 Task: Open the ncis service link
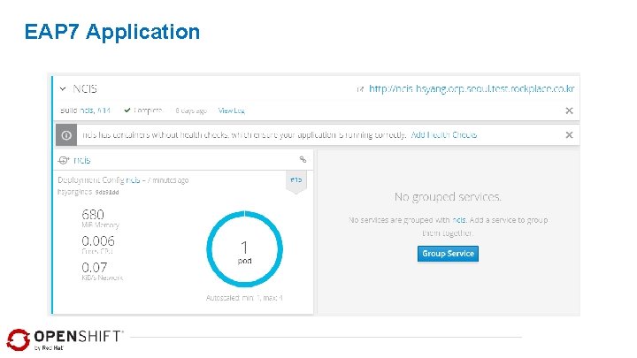(81, 160)
